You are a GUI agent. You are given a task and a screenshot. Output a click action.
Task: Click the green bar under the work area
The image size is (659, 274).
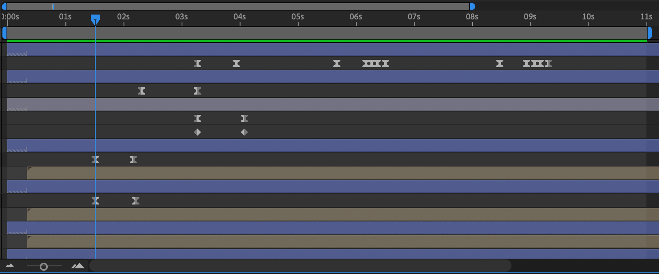(x=324, y=41)
